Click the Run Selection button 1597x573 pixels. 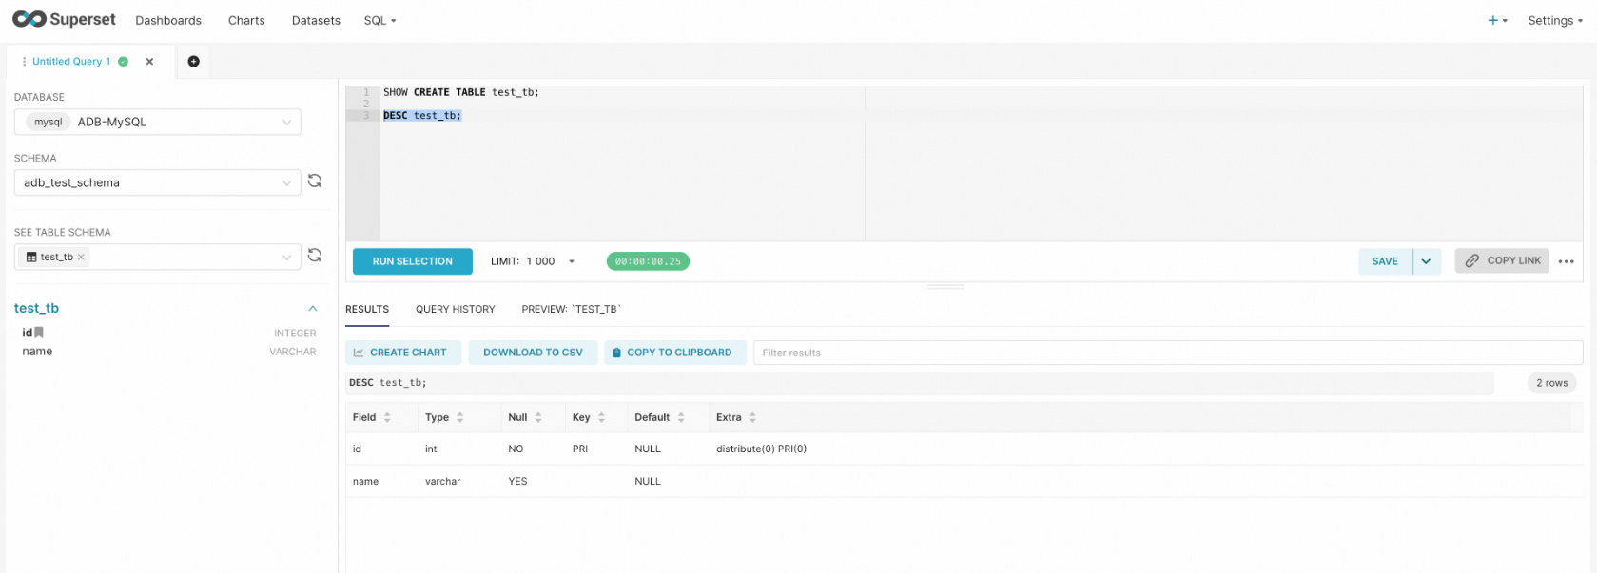(x=413, y=261)
